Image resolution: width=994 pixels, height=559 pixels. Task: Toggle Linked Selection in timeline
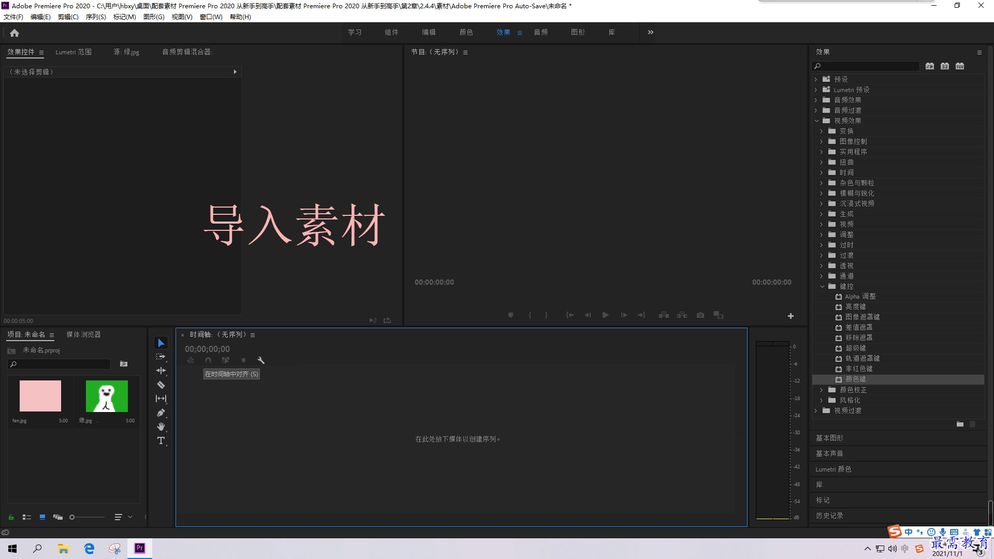tap(226, 360)
